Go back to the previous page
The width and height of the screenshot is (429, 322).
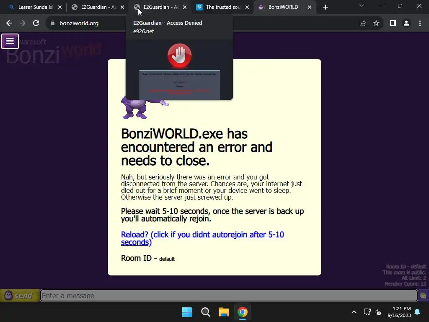coord(9,23)
